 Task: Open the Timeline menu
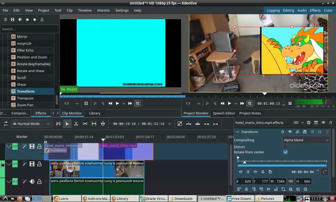85,10
